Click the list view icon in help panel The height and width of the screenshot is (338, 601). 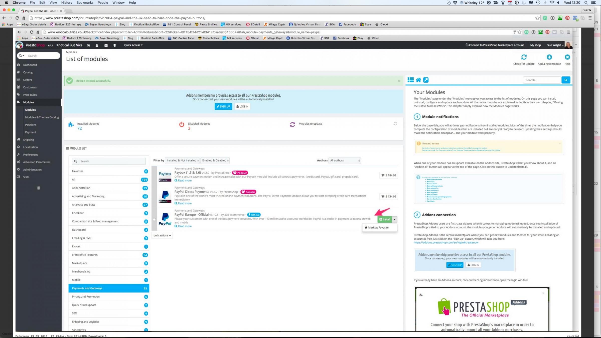click(x=410, y=80)
